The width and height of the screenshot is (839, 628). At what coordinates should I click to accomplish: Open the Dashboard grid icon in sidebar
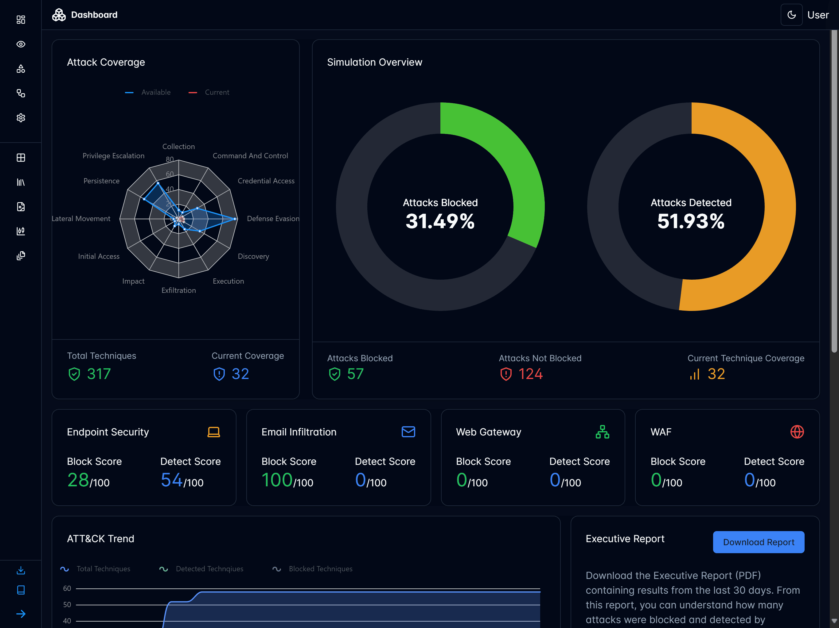coord(21,20)
